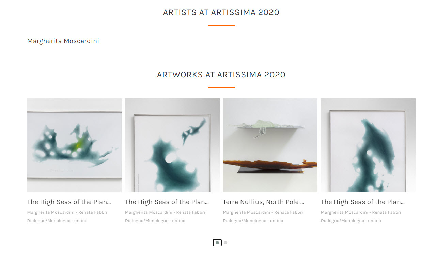This screenshot has height=261, width=436.
Task: Click Dialogue/Monologue label under the detached-fragment artwork
Action: pyautogui.click(x=155, y=221)
